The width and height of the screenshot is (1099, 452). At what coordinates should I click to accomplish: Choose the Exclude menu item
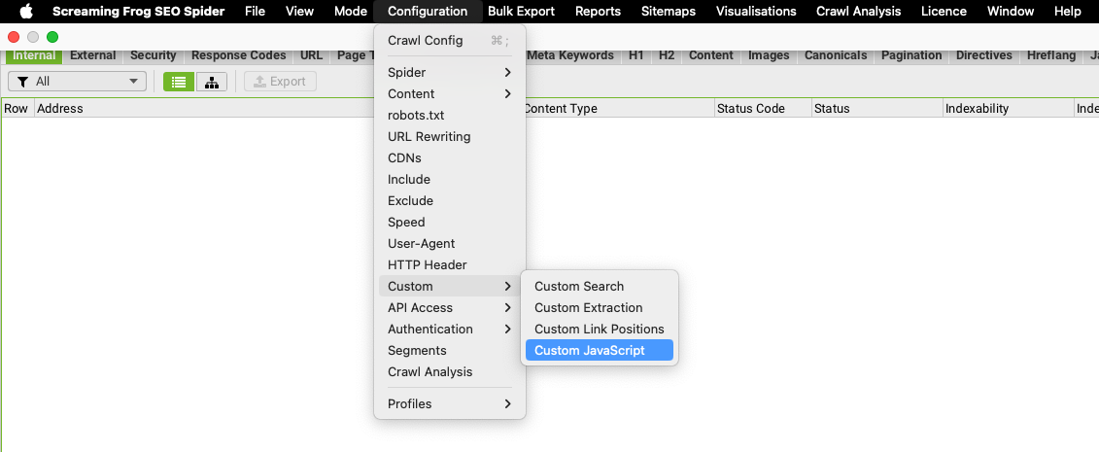pos(449,200)
